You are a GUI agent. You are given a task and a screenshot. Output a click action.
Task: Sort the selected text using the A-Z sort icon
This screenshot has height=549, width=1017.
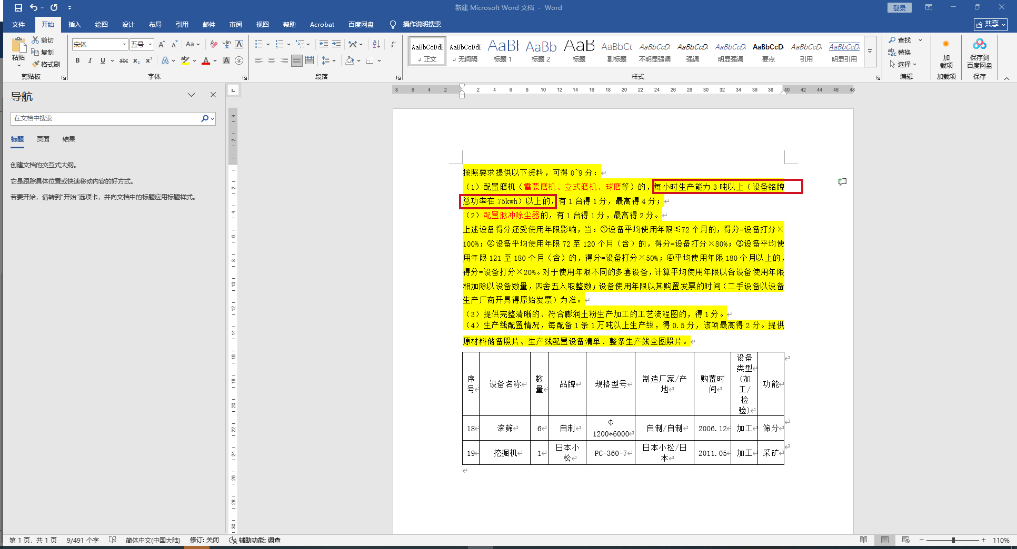point(376,44)
